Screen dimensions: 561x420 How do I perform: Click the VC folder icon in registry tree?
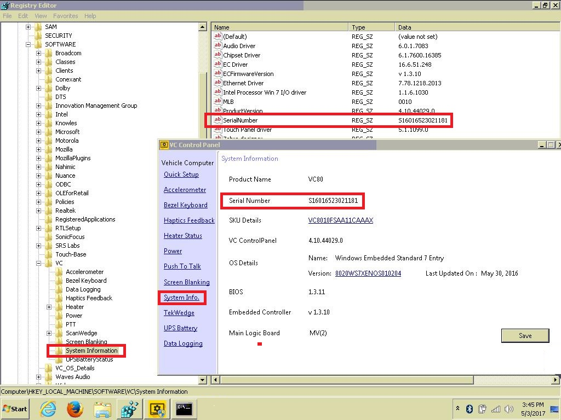pos(48,263)
